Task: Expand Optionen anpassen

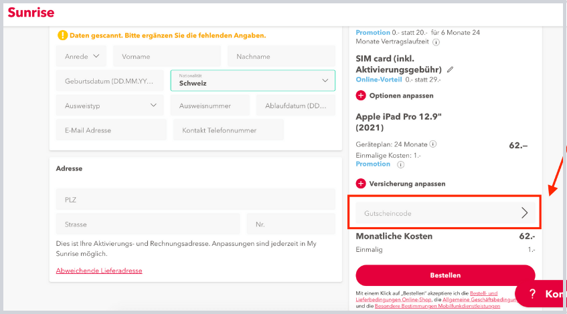Action: (x=401, y=96)
